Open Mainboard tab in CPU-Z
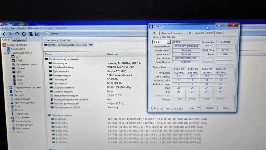 (166, 33)
